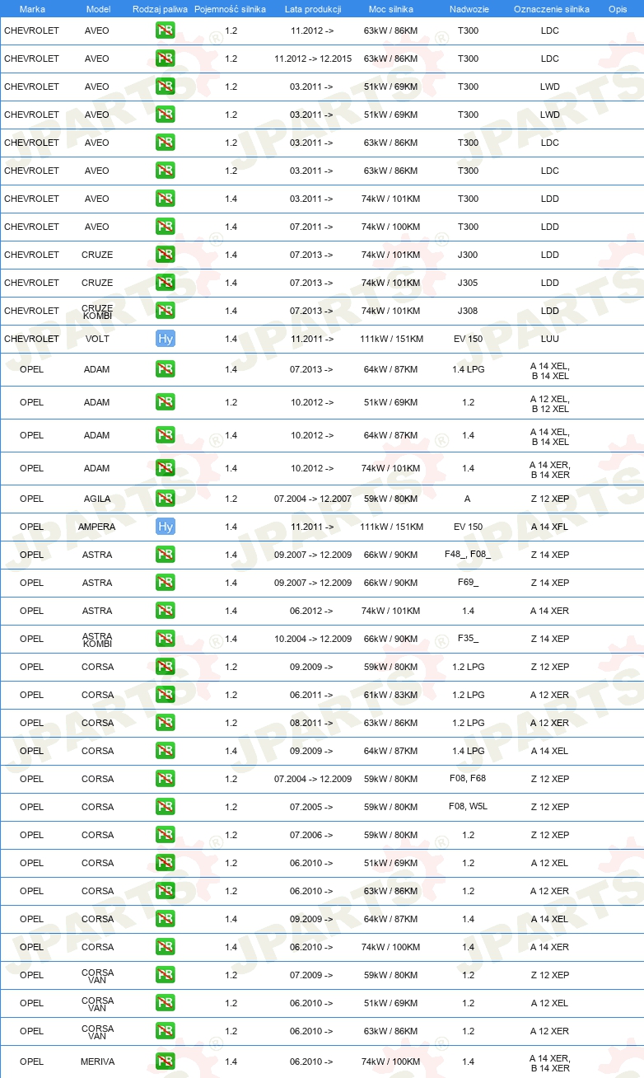Click the Nadwozie column header

coord(468,9)
